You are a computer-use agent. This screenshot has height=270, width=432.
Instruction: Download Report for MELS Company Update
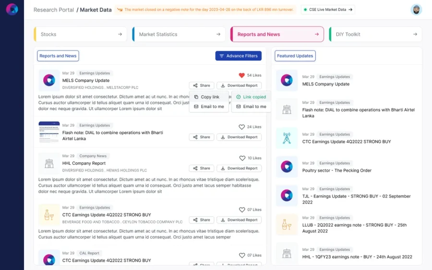pos(239,86)
